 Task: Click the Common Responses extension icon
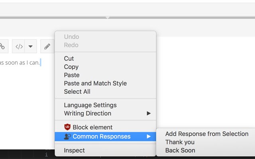point(67,136)
